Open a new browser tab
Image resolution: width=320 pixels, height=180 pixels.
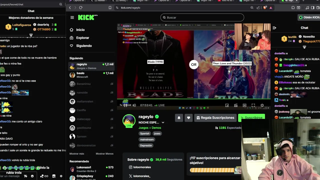(303, 1)
